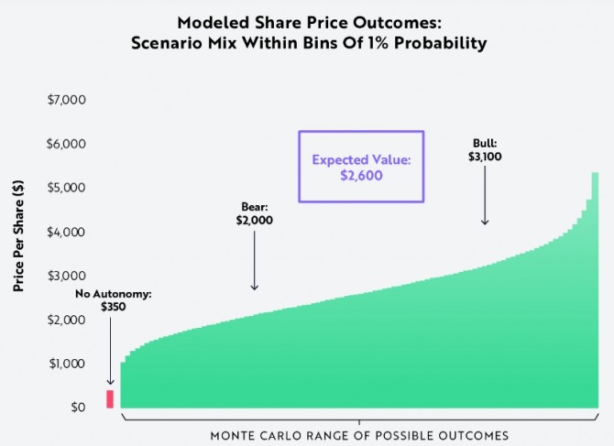
Task: Click the arrow below the Bull label
Action: pos(485,196)
